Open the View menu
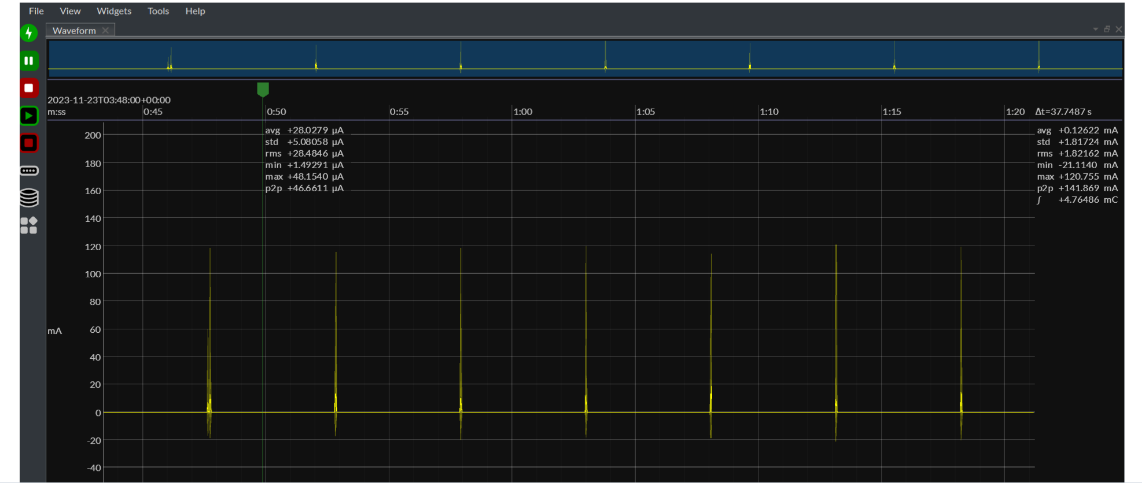This screenshot has height=494, width=1142. point(70,11)
